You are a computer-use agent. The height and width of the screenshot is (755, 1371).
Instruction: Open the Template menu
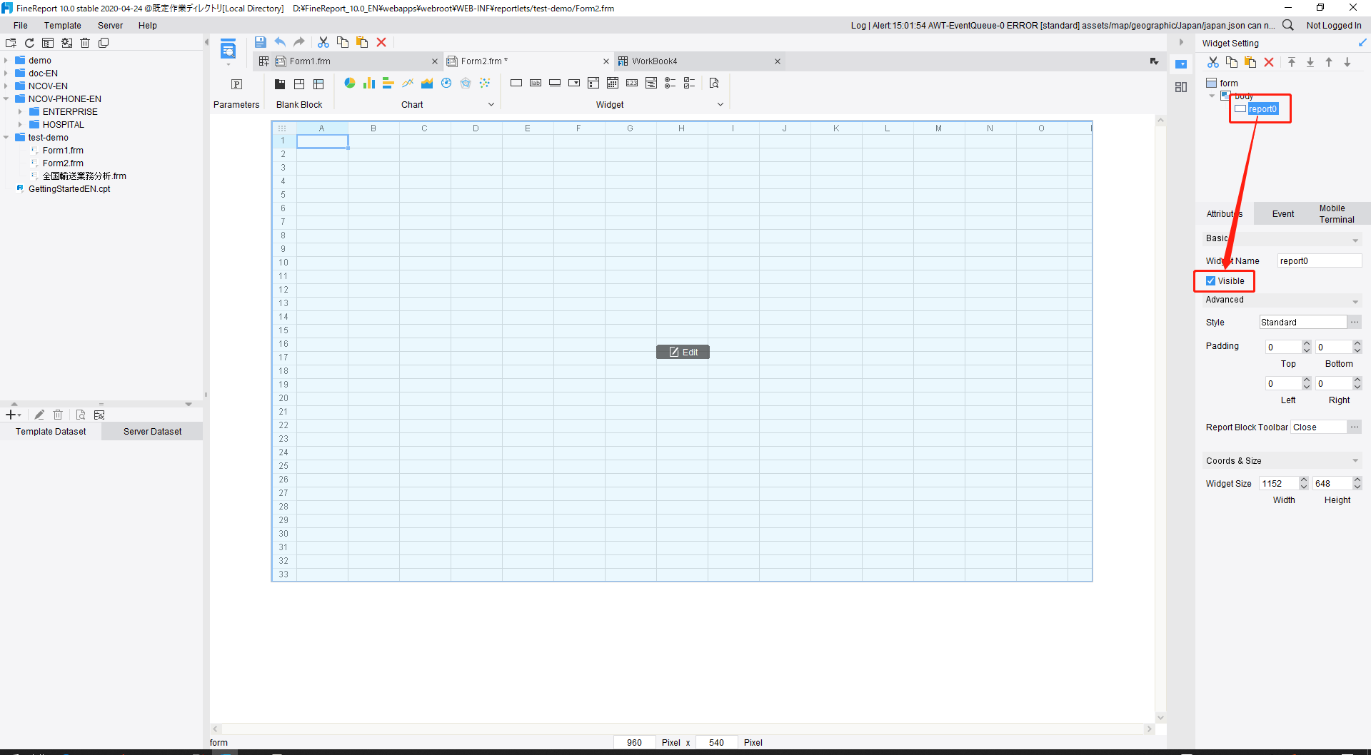click(63, 25)
